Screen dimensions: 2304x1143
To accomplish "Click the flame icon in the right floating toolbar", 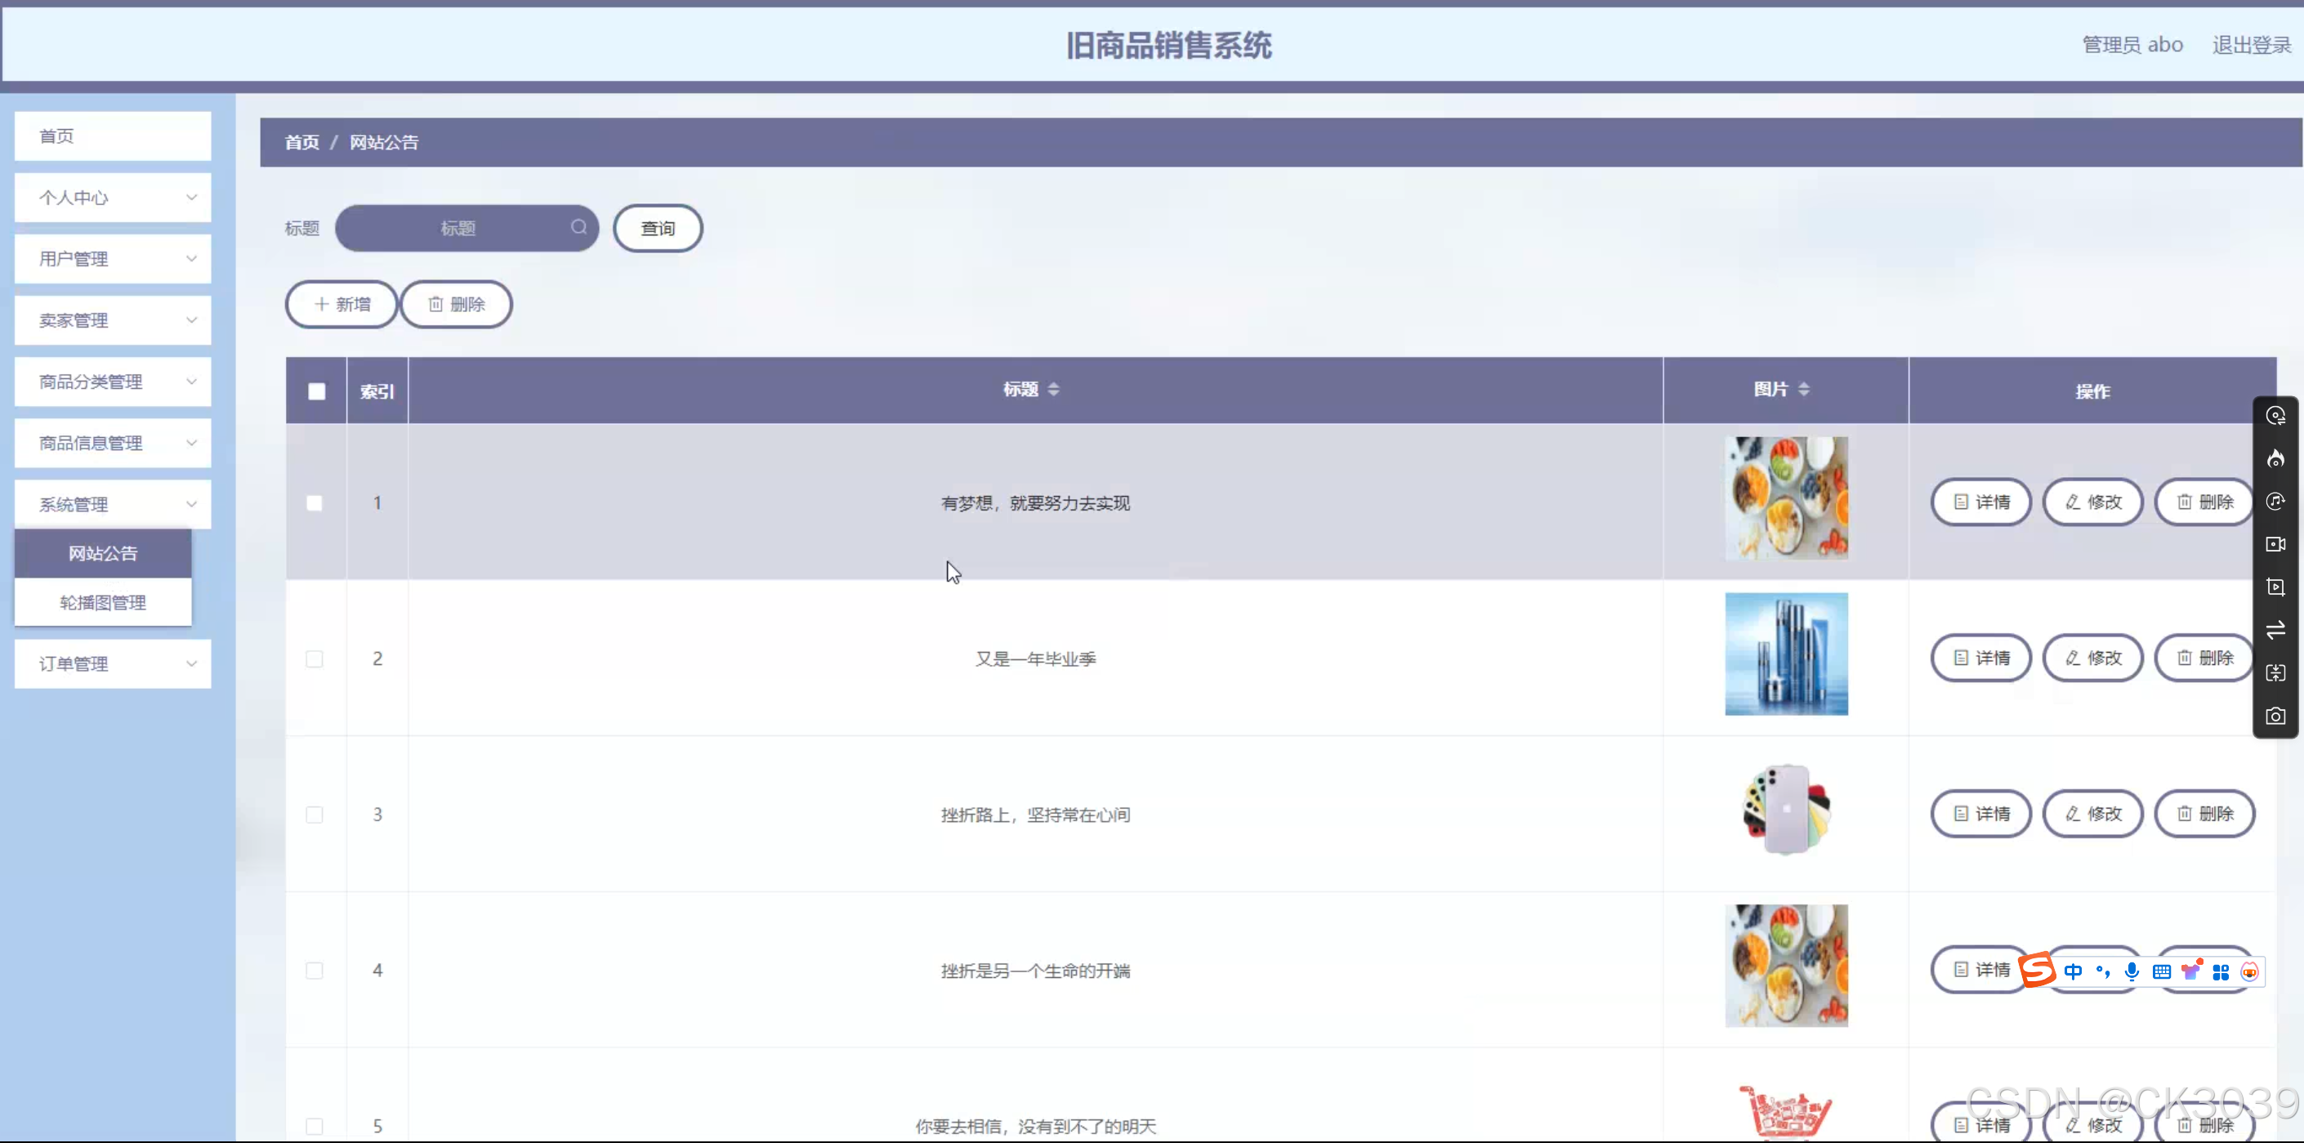I will tap(2276, 459).
